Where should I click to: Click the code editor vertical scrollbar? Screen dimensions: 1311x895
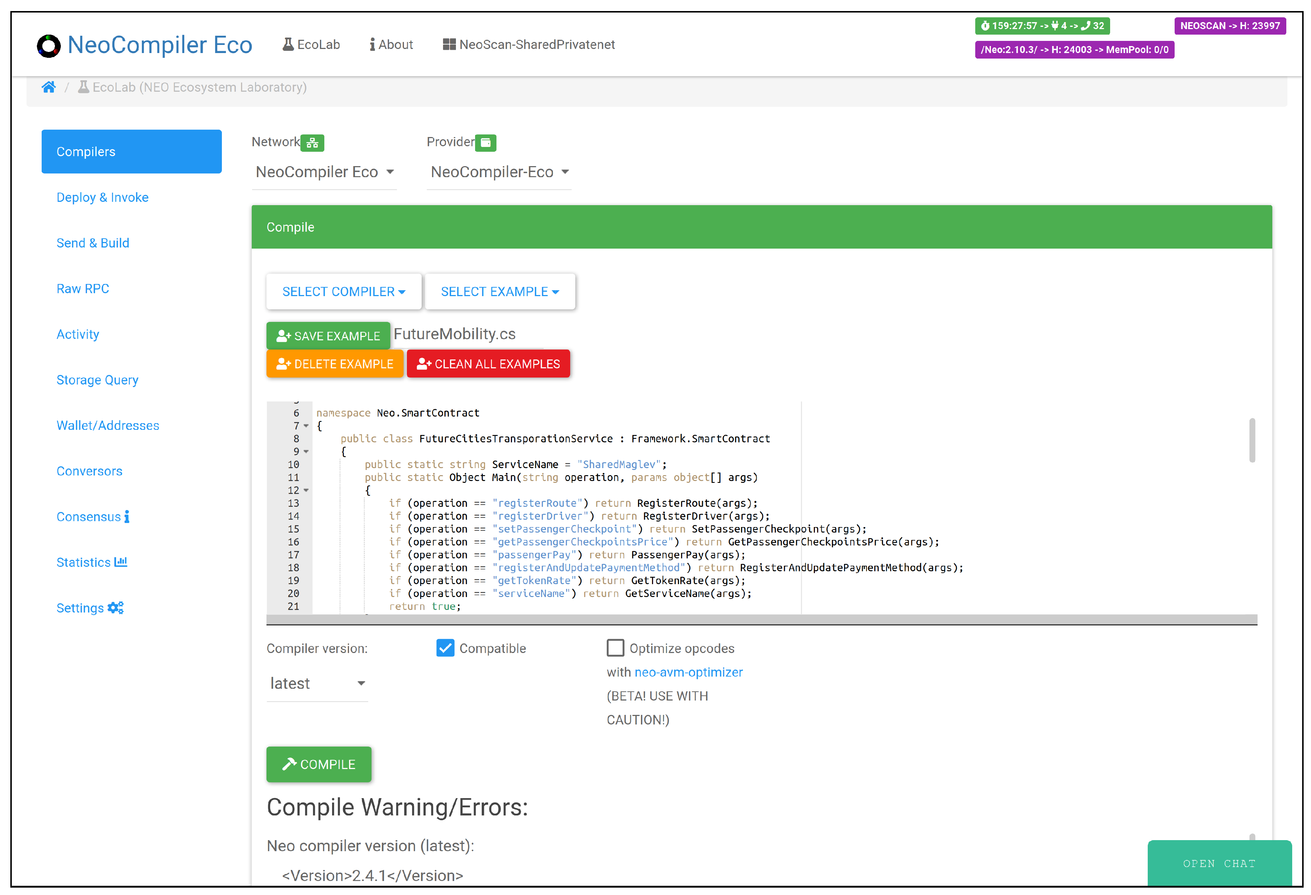click(x=1252, y=441)
